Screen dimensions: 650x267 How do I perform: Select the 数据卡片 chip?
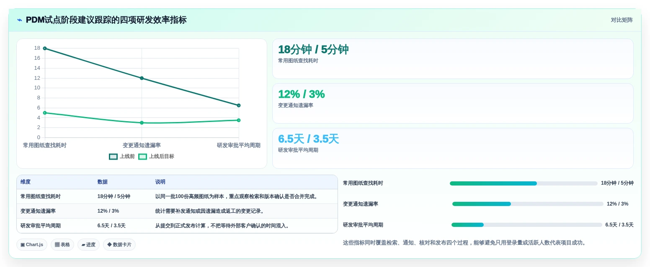click(x=119, y=245)
